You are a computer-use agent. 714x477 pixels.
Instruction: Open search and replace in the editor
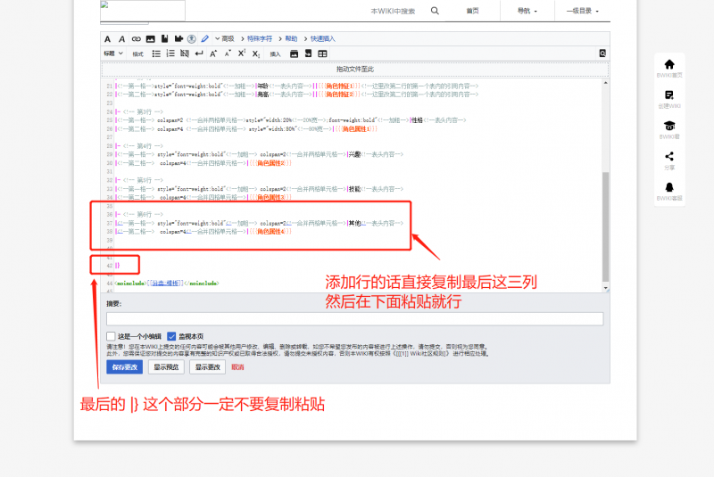[x=602, y=53]
